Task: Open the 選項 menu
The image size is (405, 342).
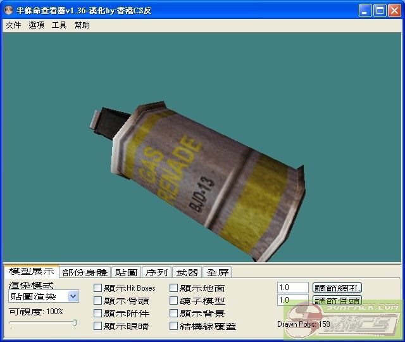Action: 36,25
